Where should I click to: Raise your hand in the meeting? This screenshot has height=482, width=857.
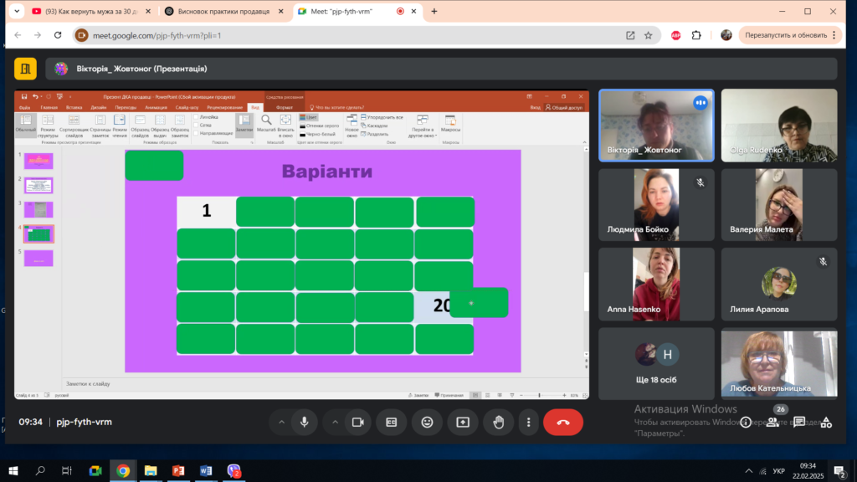(499, 423)
